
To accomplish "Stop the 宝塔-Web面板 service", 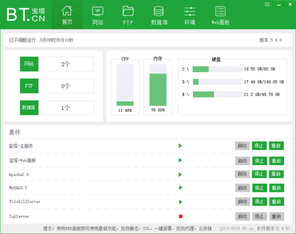I will tap(259, 161).
